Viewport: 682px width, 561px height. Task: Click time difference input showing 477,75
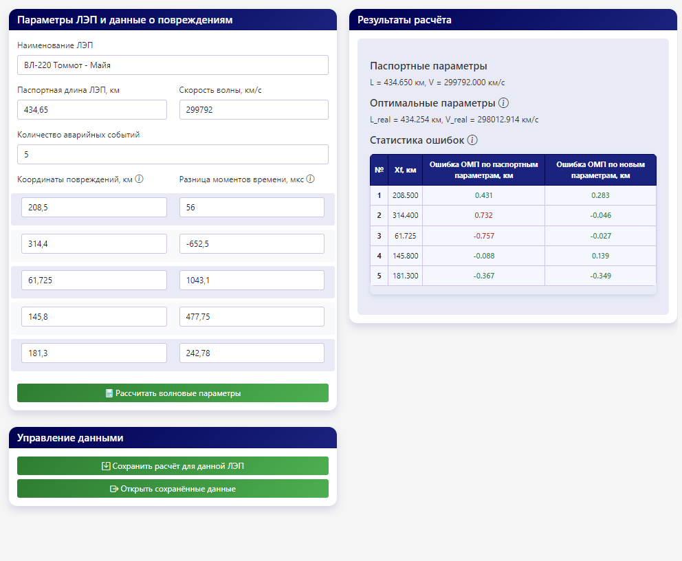point(252,317)
